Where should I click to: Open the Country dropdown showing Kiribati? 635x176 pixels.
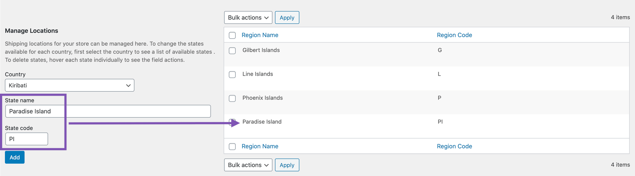click(x=69, y=85)
